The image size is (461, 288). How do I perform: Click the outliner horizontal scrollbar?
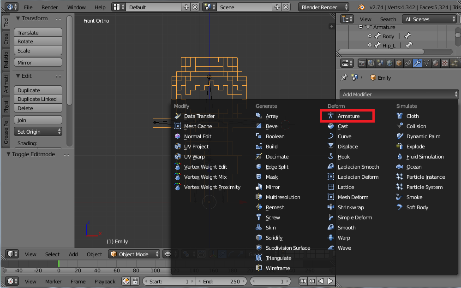pos(381,52)
